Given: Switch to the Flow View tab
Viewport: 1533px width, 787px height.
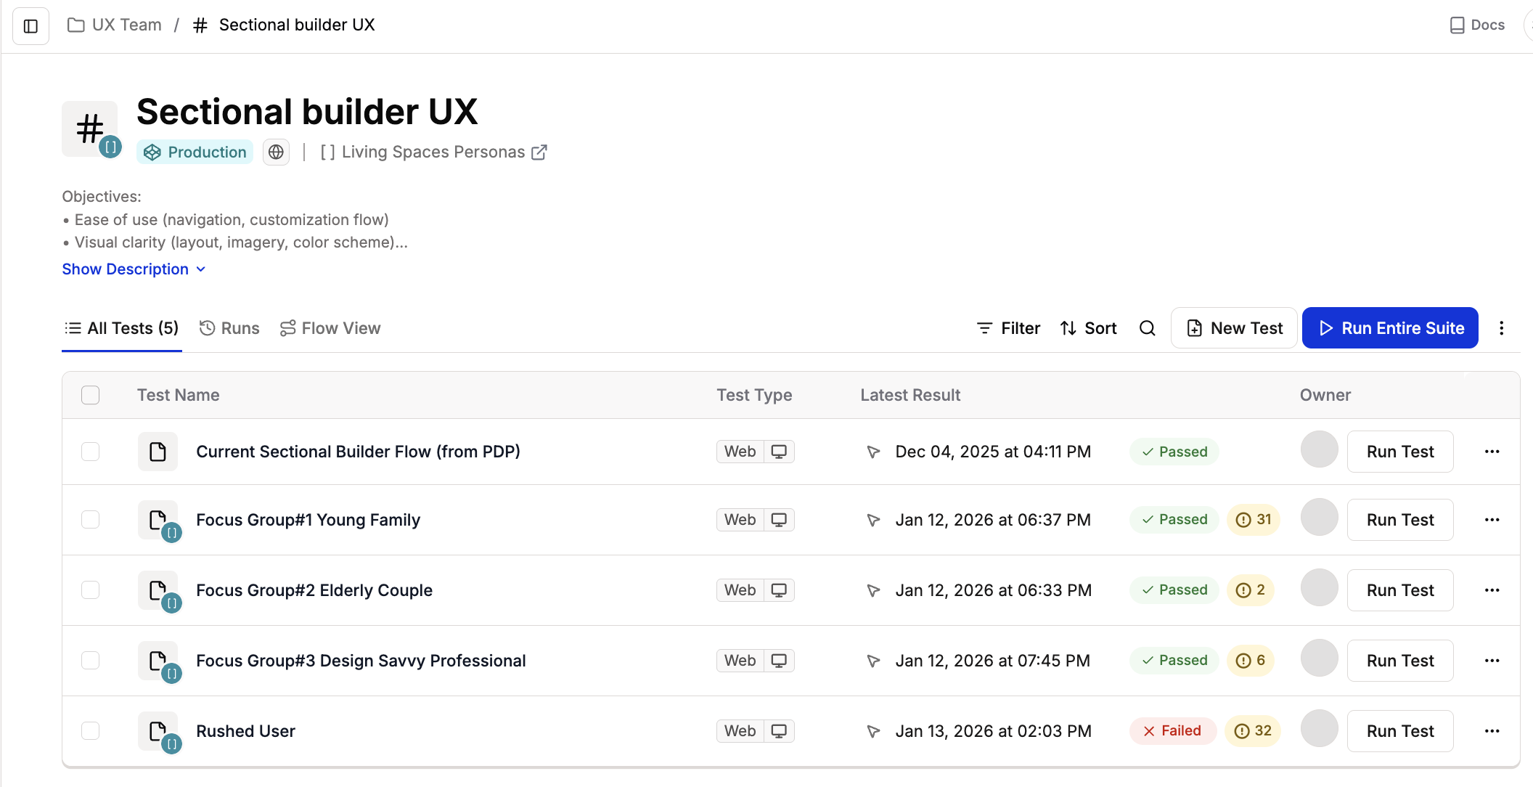Looking at the screenshot, I should [x=330, y=328].
